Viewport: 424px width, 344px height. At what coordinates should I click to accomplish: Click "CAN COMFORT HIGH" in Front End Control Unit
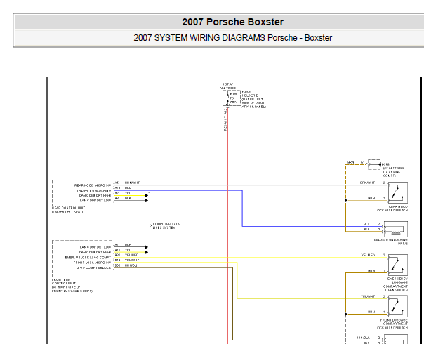[95, 252]
